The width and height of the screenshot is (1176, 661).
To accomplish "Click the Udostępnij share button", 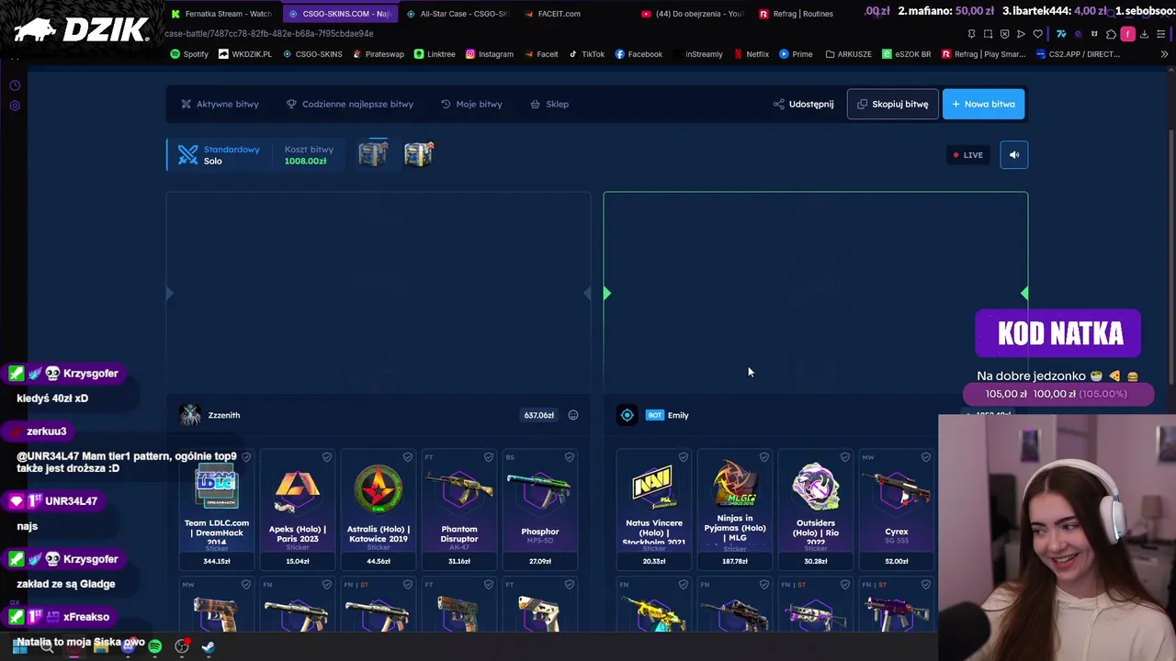I will tap(803, 104).
